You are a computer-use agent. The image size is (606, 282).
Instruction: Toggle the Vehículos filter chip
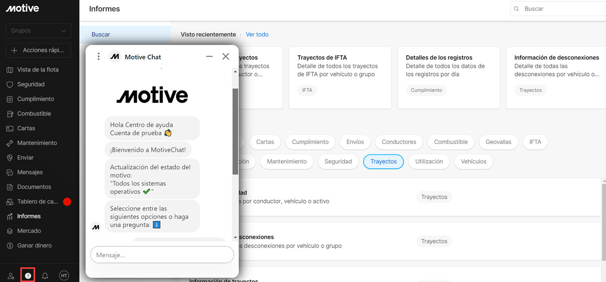[x=473, y=162]
